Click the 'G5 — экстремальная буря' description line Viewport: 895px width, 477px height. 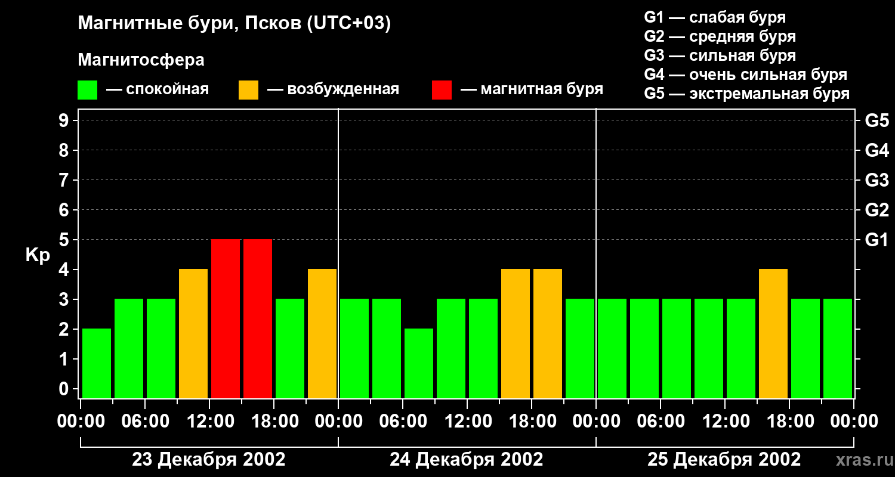click(747, 94)
